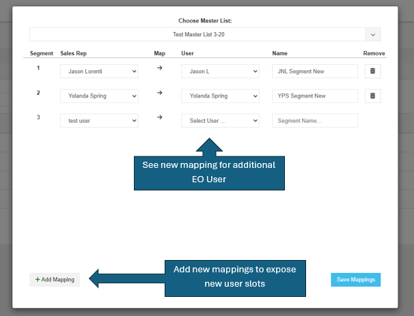Image resolution: width=414 pixels, height=316 pixels.
Task: Open Jason Lorenti sales rep dropdown
Action: click(99, 71)
